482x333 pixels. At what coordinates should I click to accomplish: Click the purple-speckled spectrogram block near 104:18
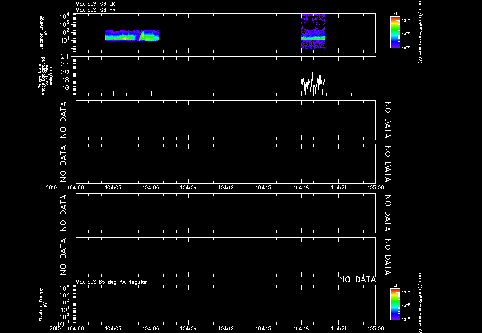tap(313, 31)
